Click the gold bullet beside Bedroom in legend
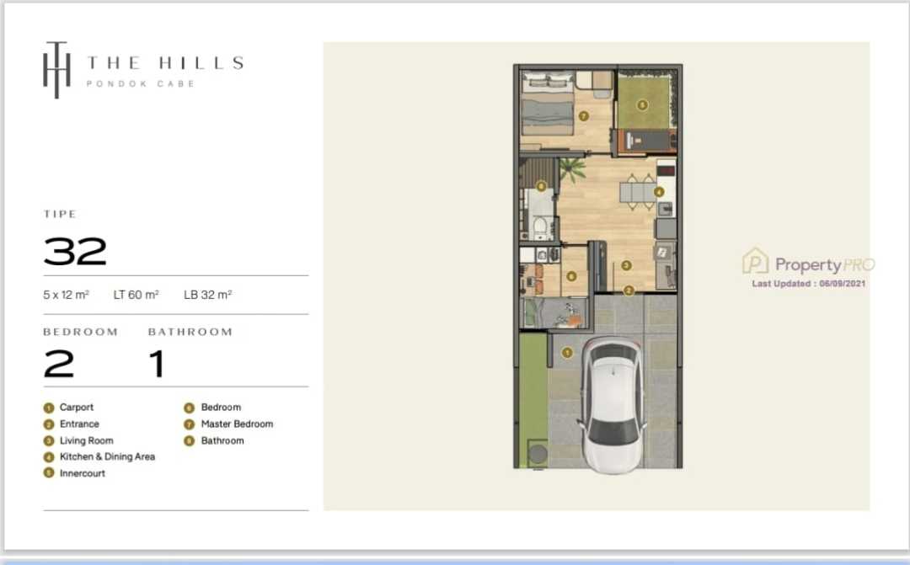Screen dimensions: 910x565 click(x=190, y=408)
